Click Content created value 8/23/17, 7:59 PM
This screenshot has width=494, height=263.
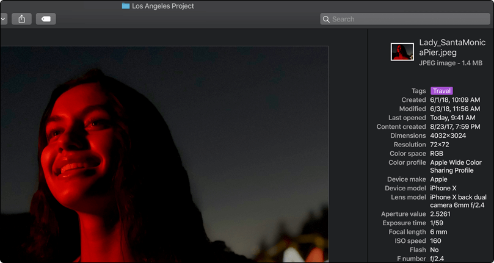[x=456, y=126]
